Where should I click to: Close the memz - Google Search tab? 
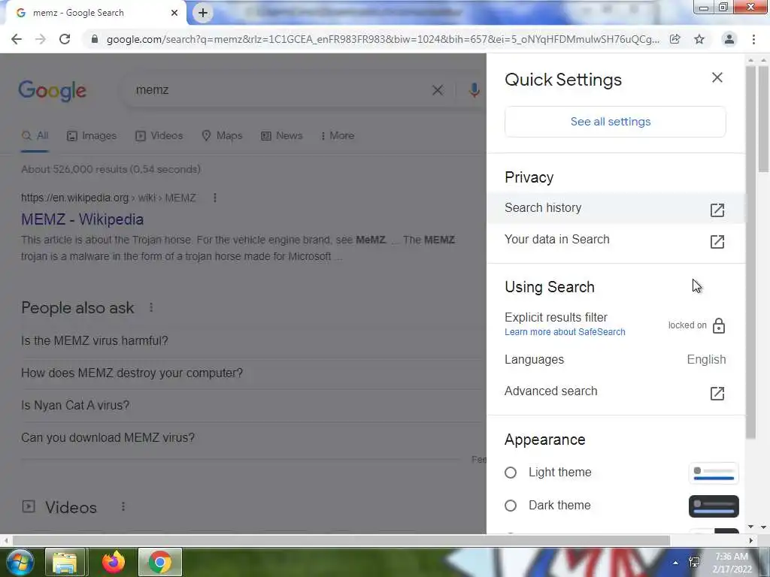(174, 13)
